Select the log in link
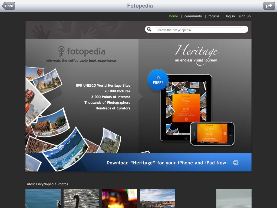Screen dimensions: 277x208 pos(230,16)
